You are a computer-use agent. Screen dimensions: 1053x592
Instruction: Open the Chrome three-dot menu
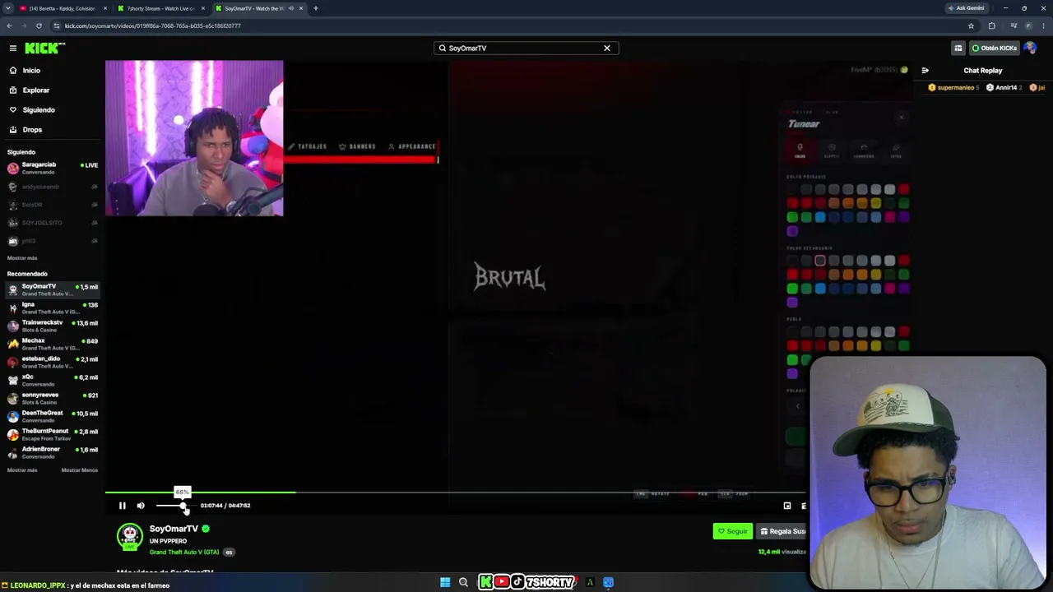(x=1044, y=25)
